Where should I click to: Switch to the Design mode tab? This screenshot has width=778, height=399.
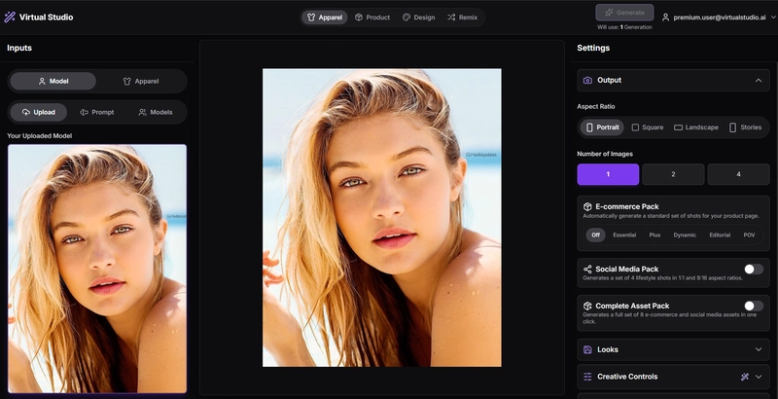pyautogui.click(x=419, y=18)
